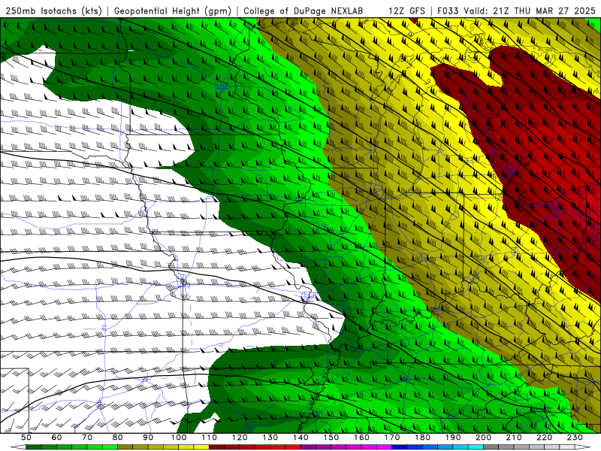Click the legend value 80
The width and height of the screenshot is (601, 451).
click(118, 437)
